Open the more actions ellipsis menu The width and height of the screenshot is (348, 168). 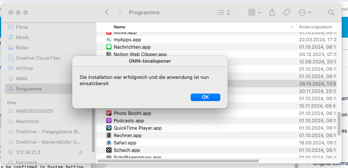coord(305,13)
